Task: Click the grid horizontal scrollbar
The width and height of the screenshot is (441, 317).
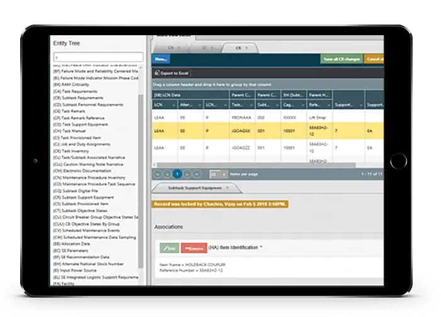Action: coord(256,165)
